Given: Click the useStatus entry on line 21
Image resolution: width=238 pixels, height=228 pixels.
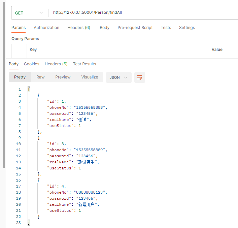Looking at the screenshot, I should point(64,211).
